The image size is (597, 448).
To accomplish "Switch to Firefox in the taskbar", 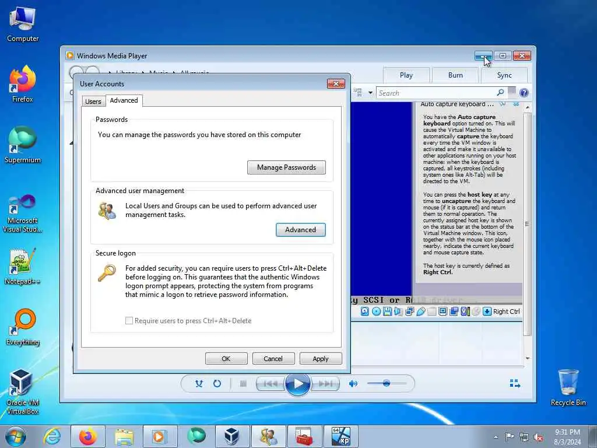I will coord(88,436).
